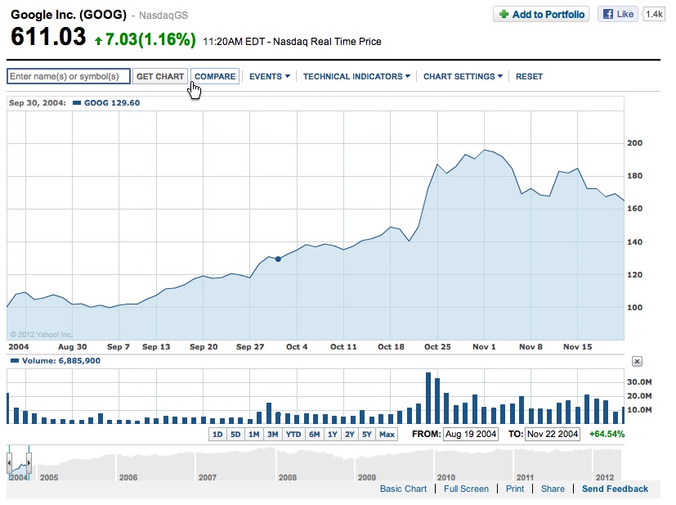Select the Max time range

pos(387,435)
